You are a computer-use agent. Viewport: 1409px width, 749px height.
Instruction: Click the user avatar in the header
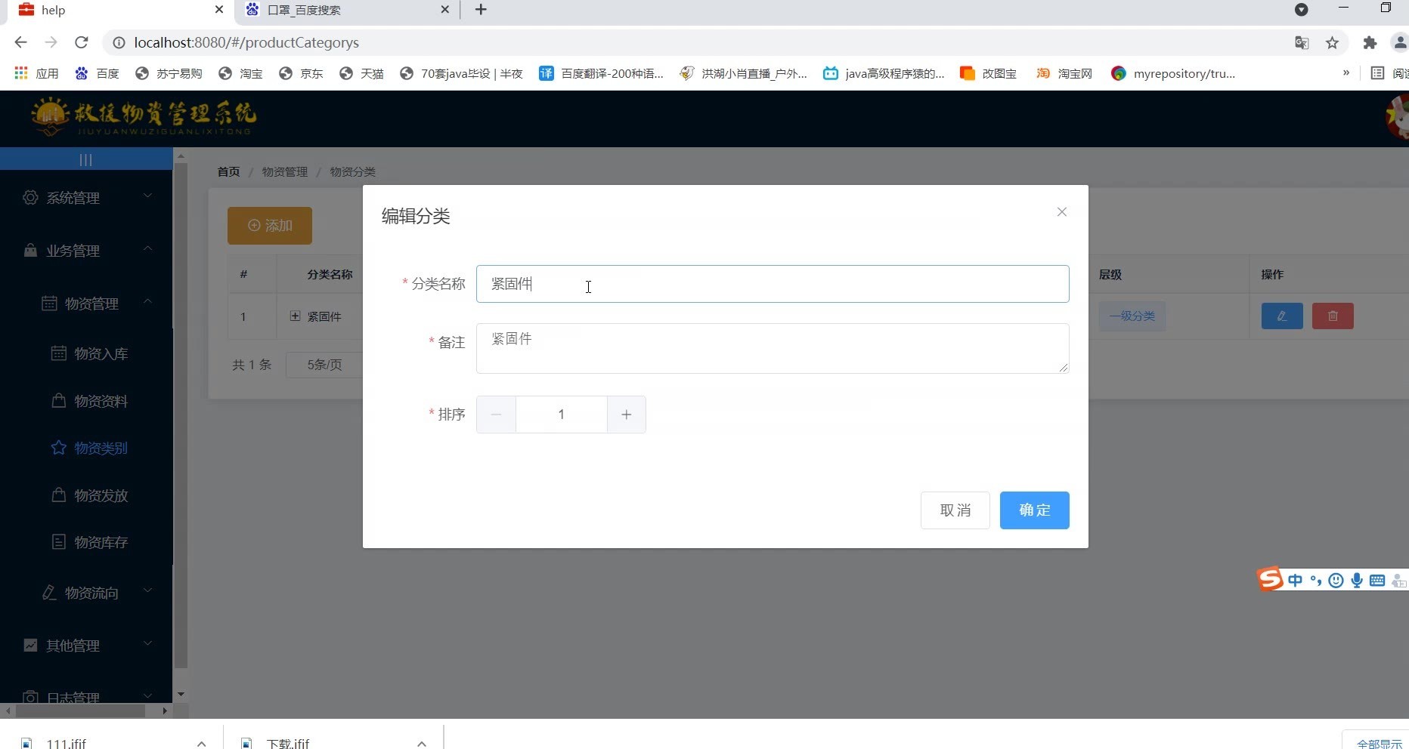(x=1397, y=117)
